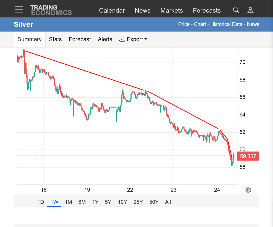This screenshot has height=227, width=273.
Task: Open the Forecast tab
Action: [x=80, y=39]
